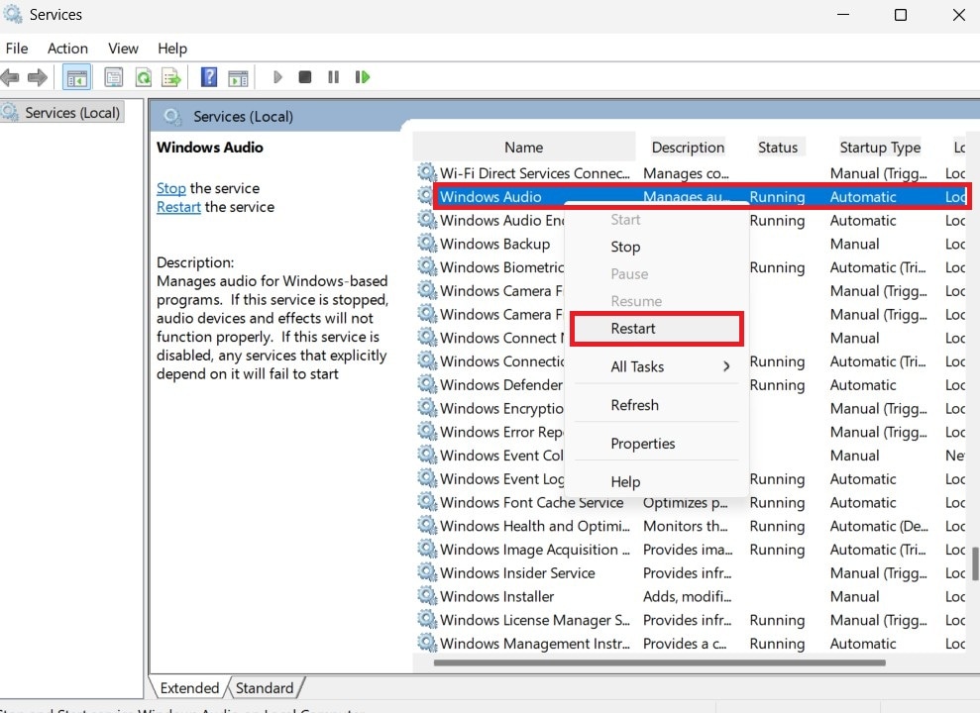Open the View menu
This screenshot has height=713, width=980.
coord(123,49)
